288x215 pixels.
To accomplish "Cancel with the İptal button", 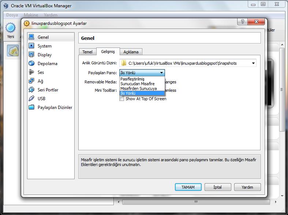I will pos(218,187).
